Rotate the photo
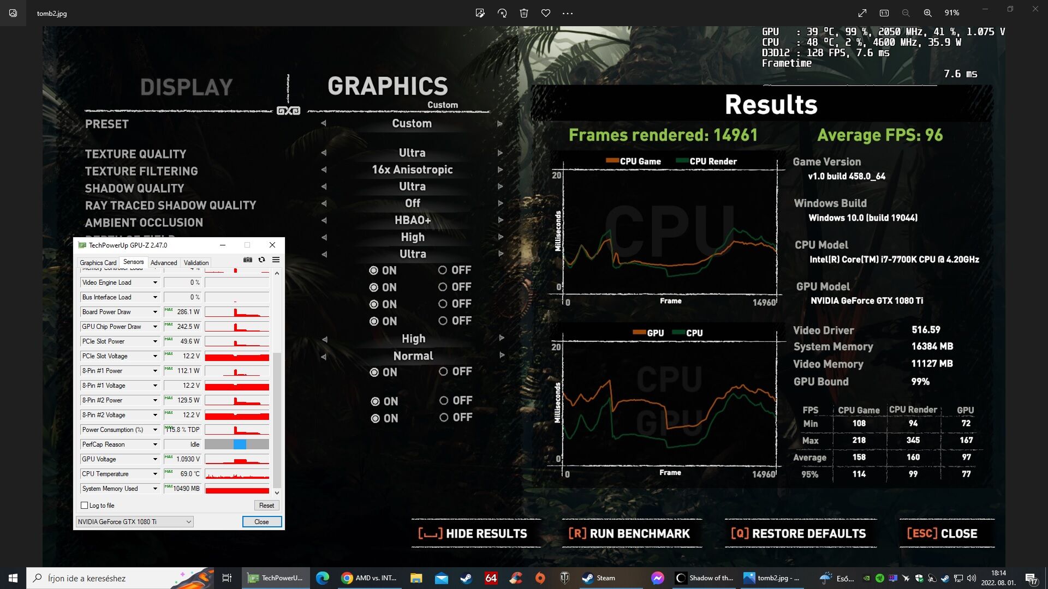 point(502,13)
